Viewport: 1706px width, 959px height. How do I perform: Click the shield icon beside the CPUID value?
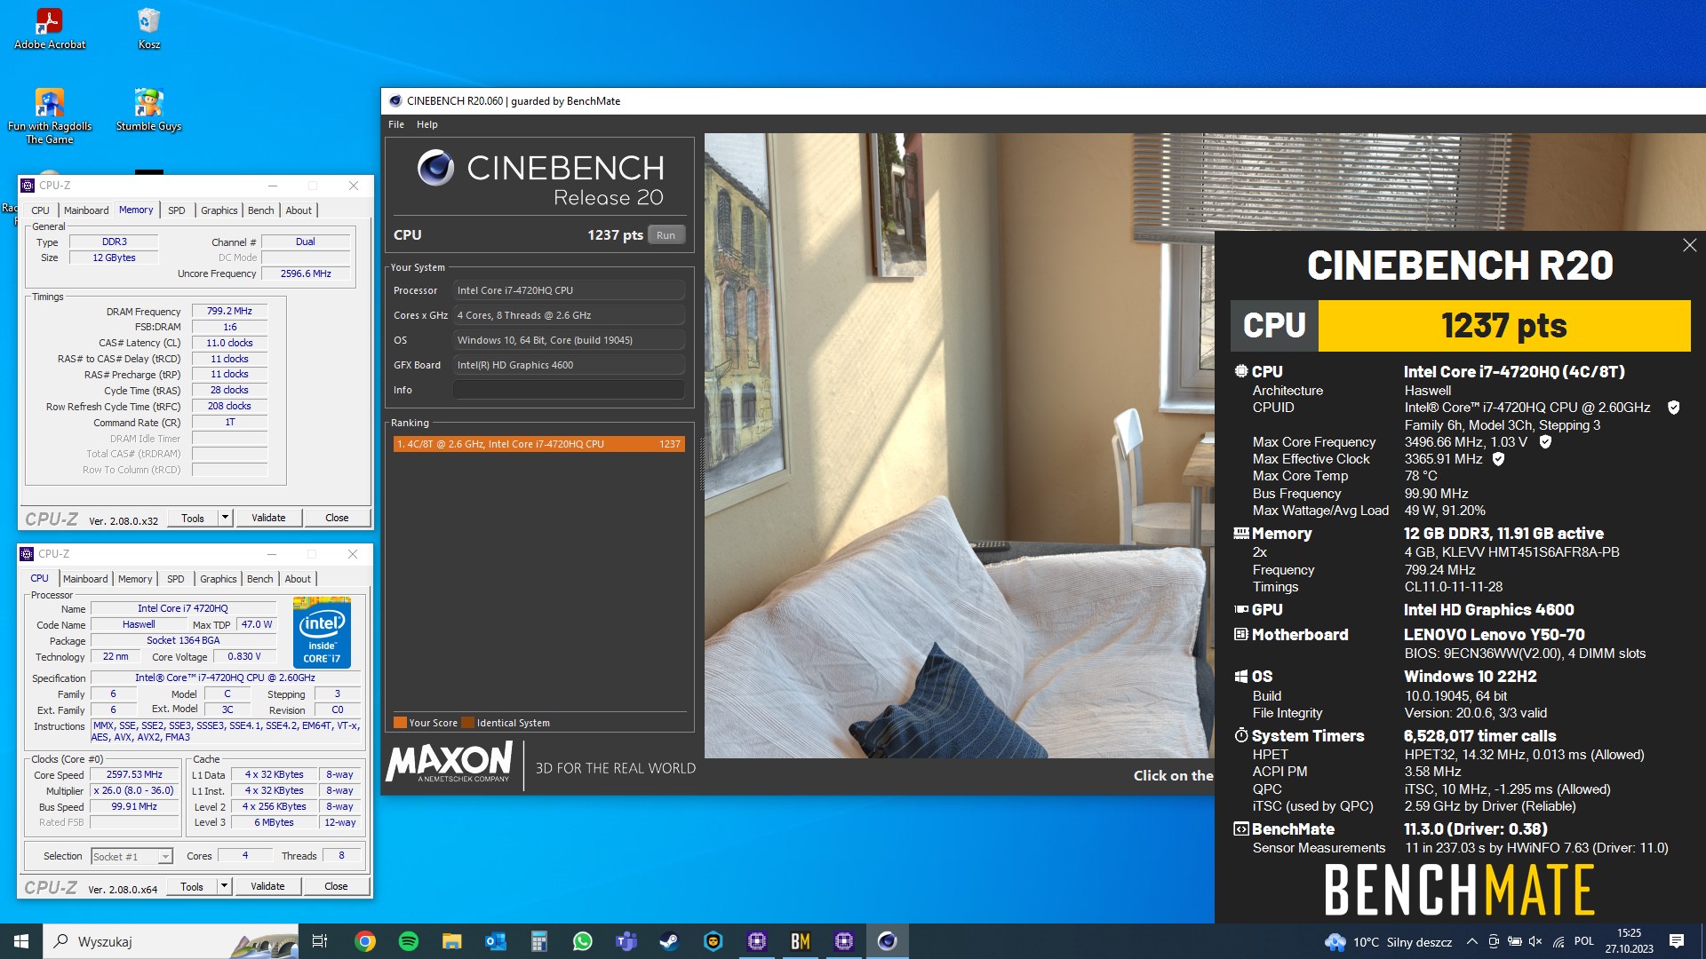pyautogui.click(x=1673, y=408)
